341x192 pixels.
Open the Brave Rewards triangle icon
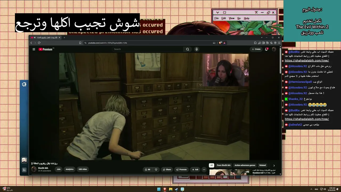(224, 43)
